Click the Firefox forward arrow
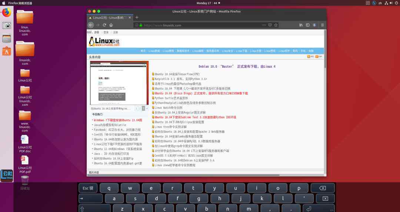400x212 pixels. pyautogui.click(x=98, y=25)
